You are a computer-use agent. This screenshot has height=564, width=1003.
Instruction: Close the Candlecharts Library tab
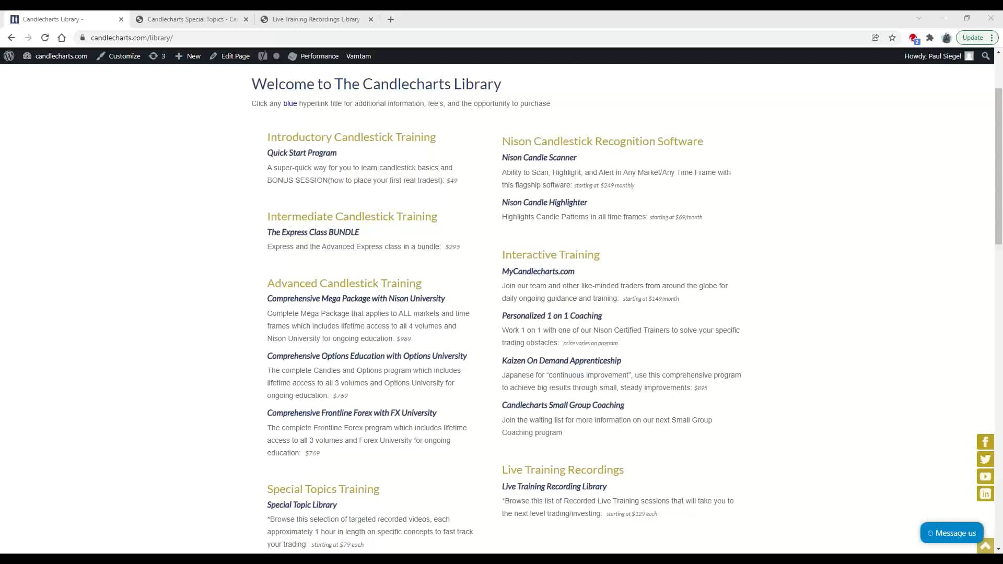click(x=121, y=19)
